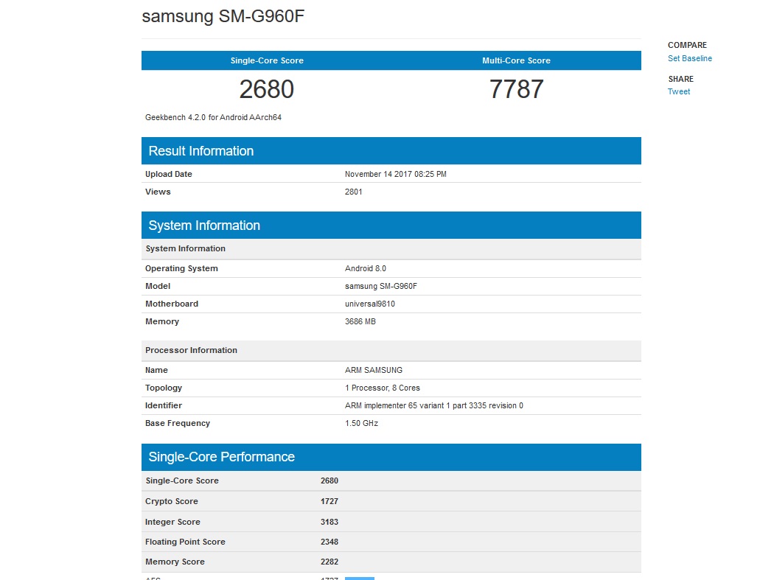Viewport: 774px width, 580px height.
Task: Click the Processor Information subheader
Action: [x=391, y=351]
